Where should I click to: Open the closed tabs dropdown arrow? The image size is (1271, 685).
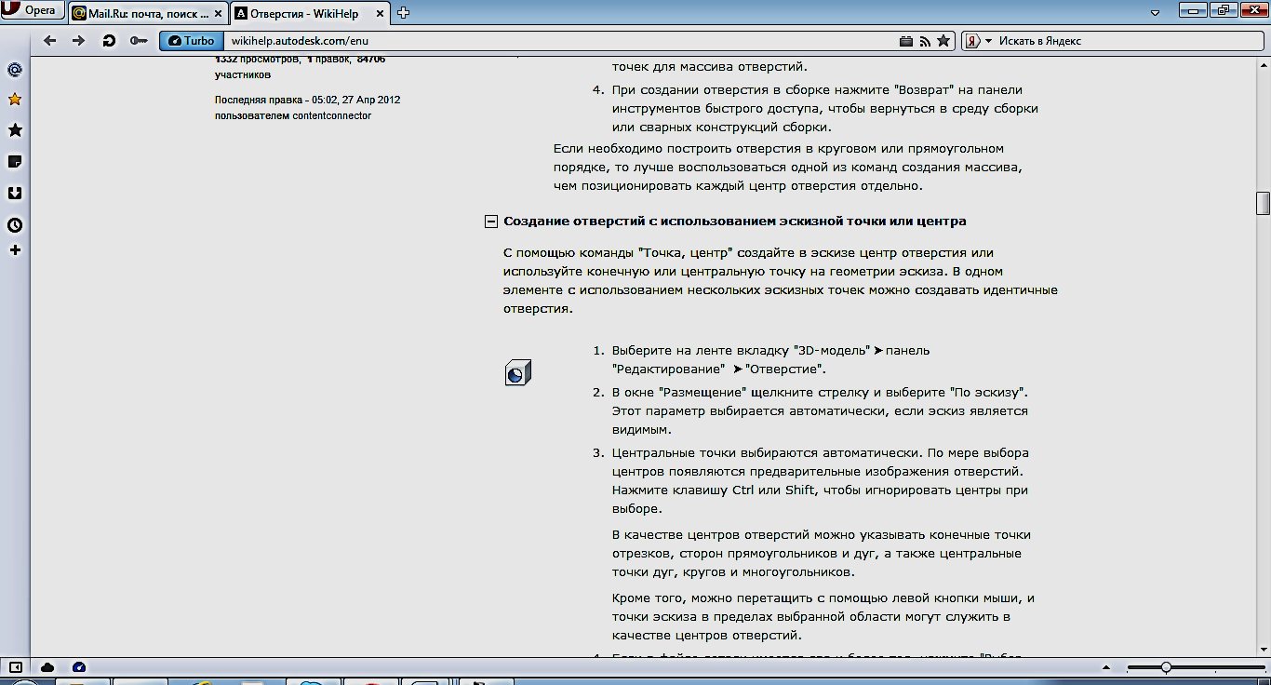point(1155,13)
